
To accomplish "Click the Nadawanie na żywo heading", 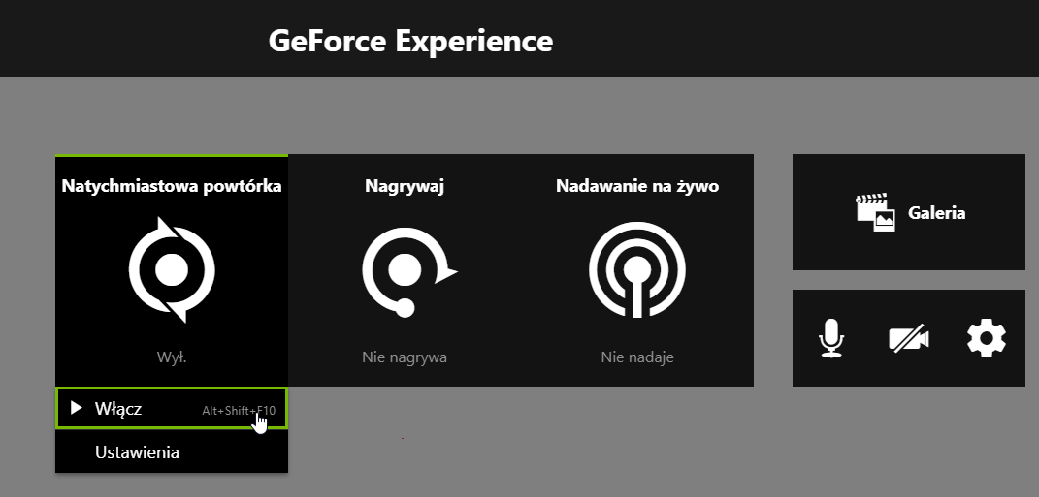I will tap(636, 186).
